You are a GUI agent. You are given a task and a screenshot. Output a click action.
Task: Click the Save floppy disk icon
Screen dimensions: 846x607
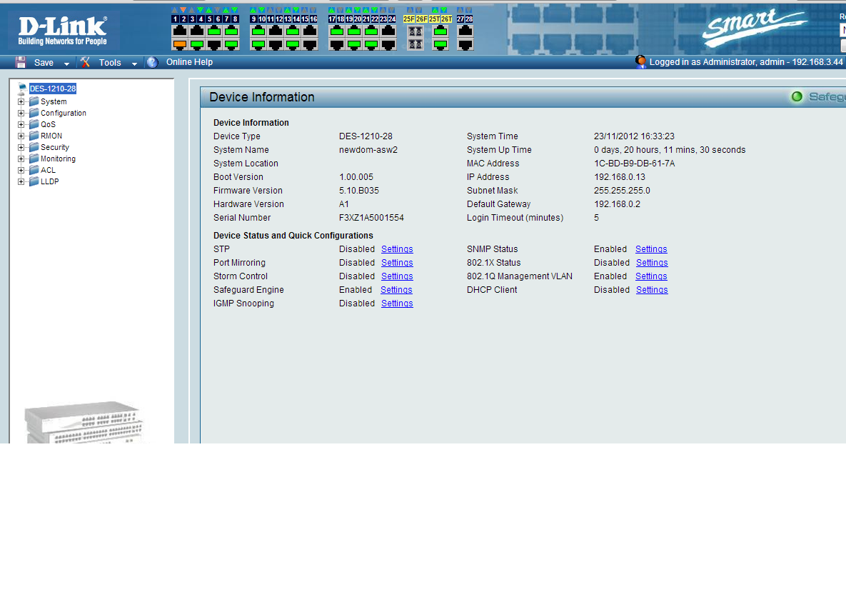[21, 63]
